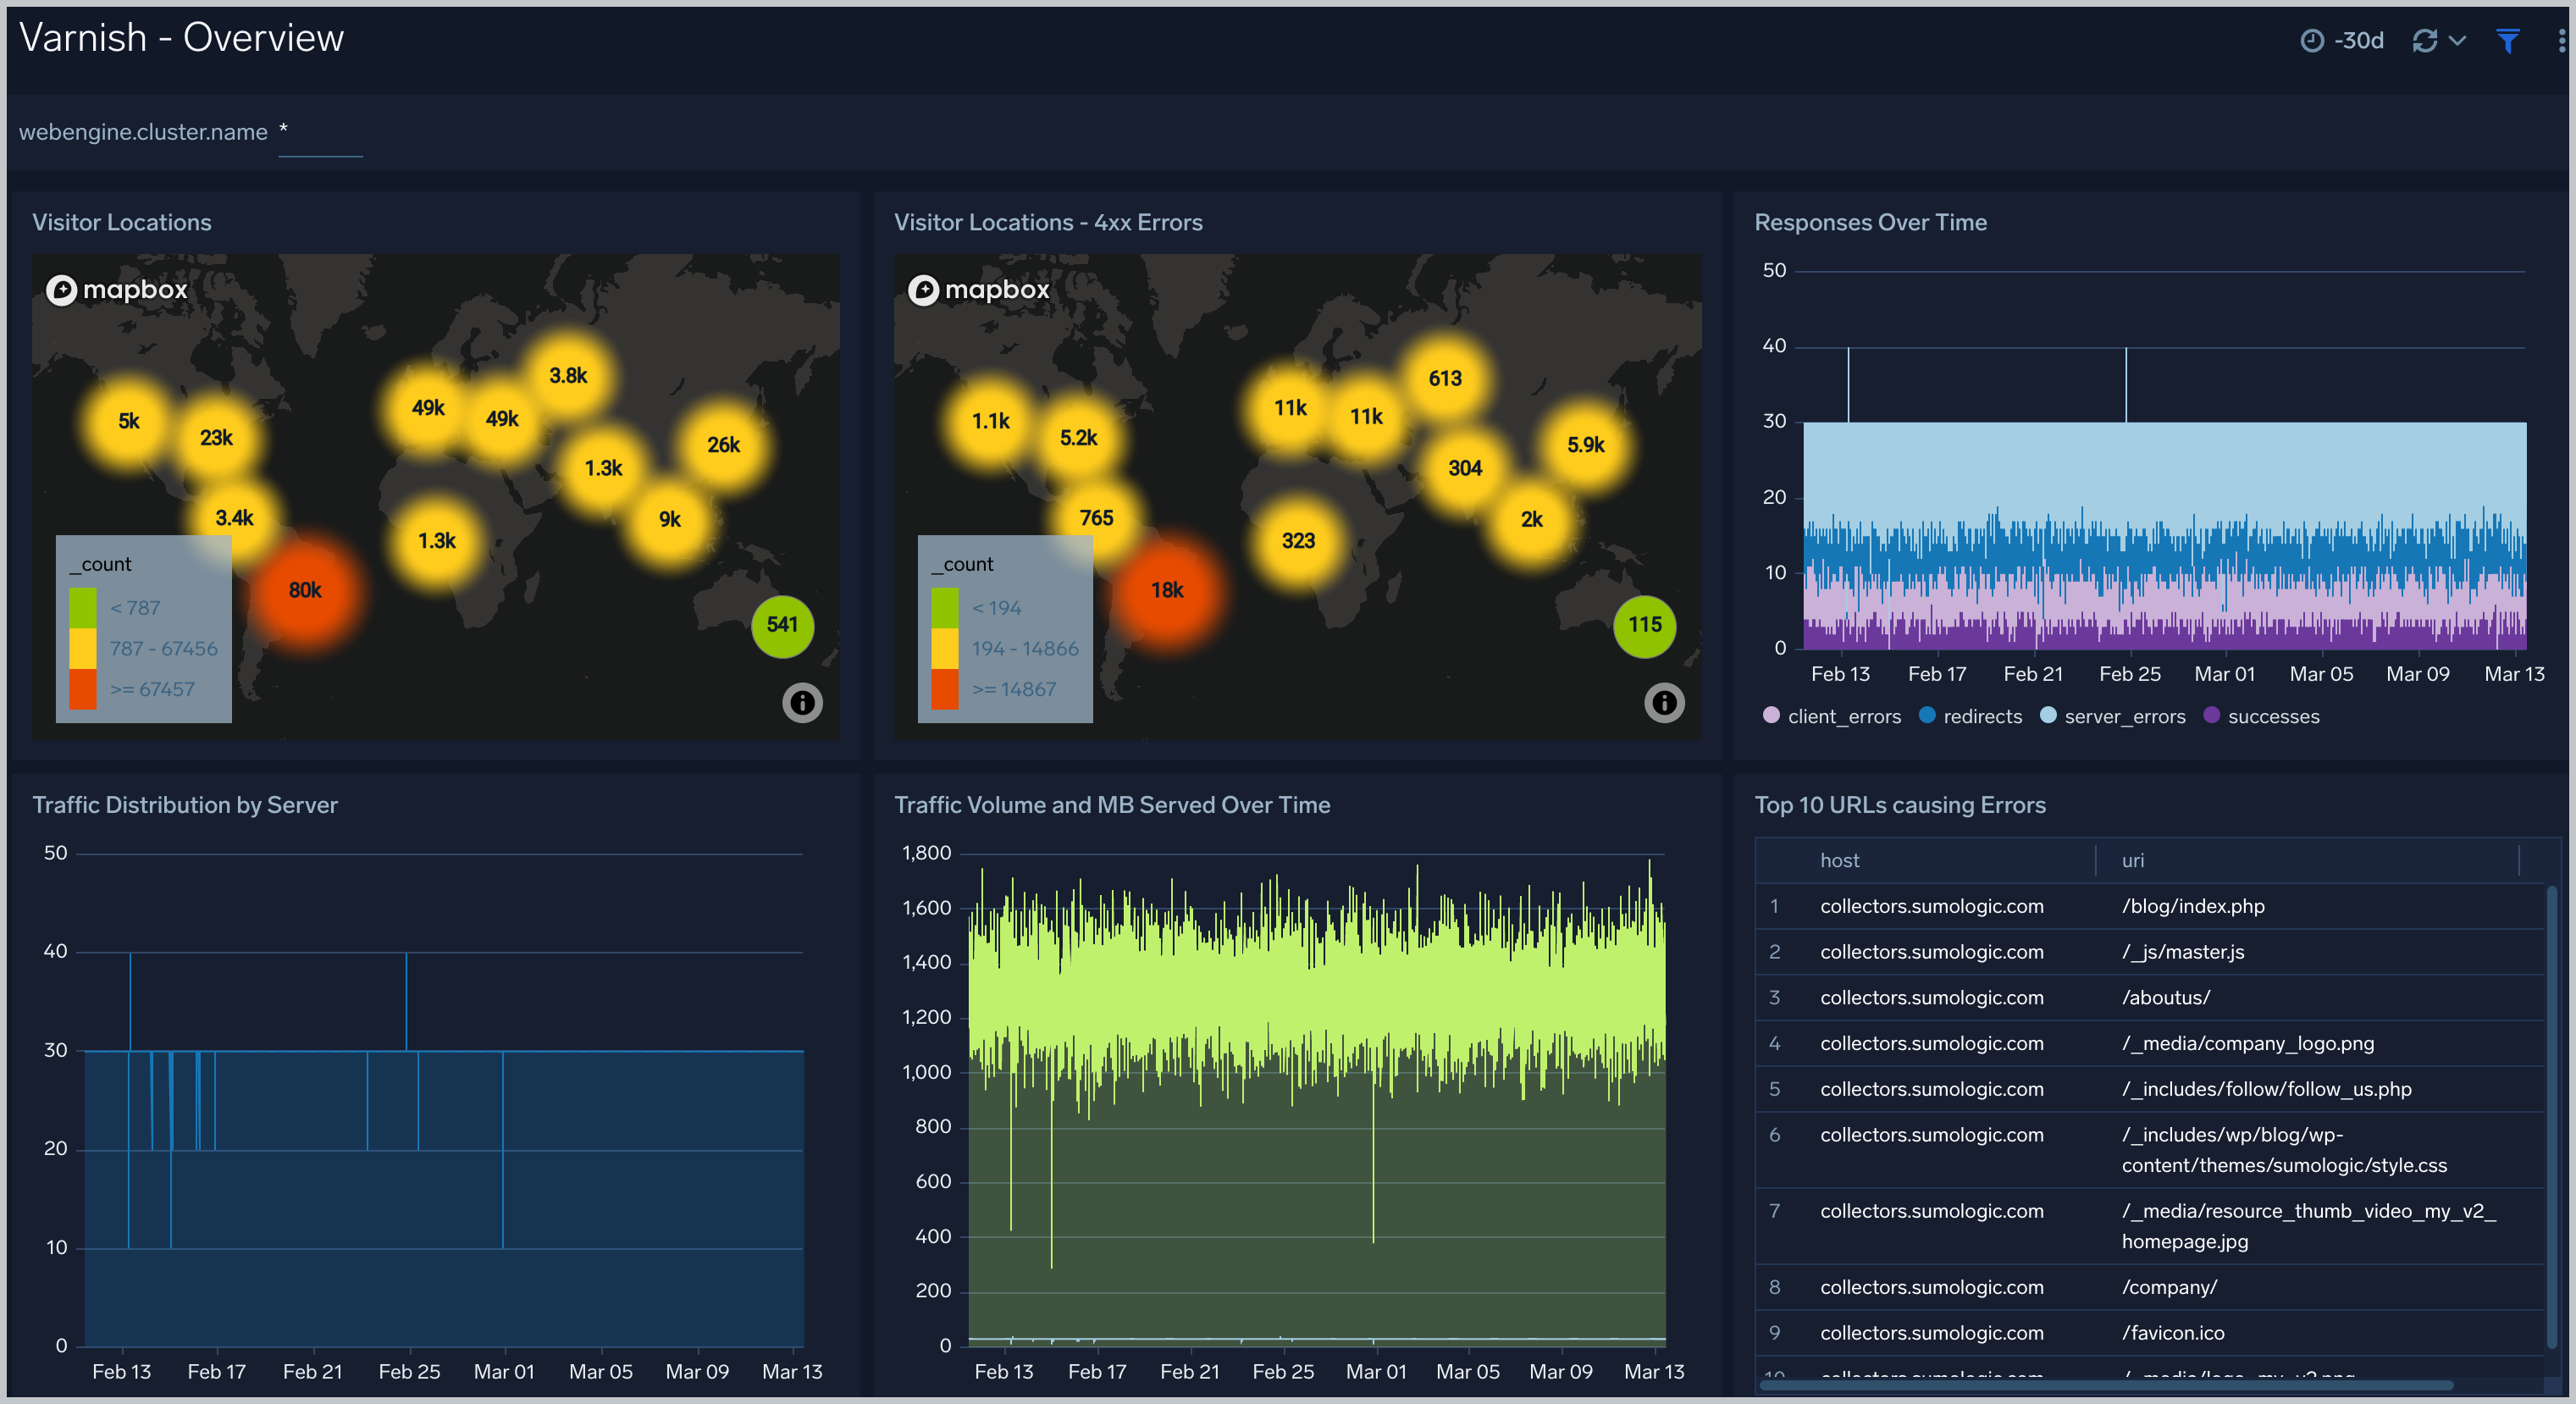The image size is (2576, 1404).
Task: Click the style.css uri cell in row 6
Action: point(2284,1151)
